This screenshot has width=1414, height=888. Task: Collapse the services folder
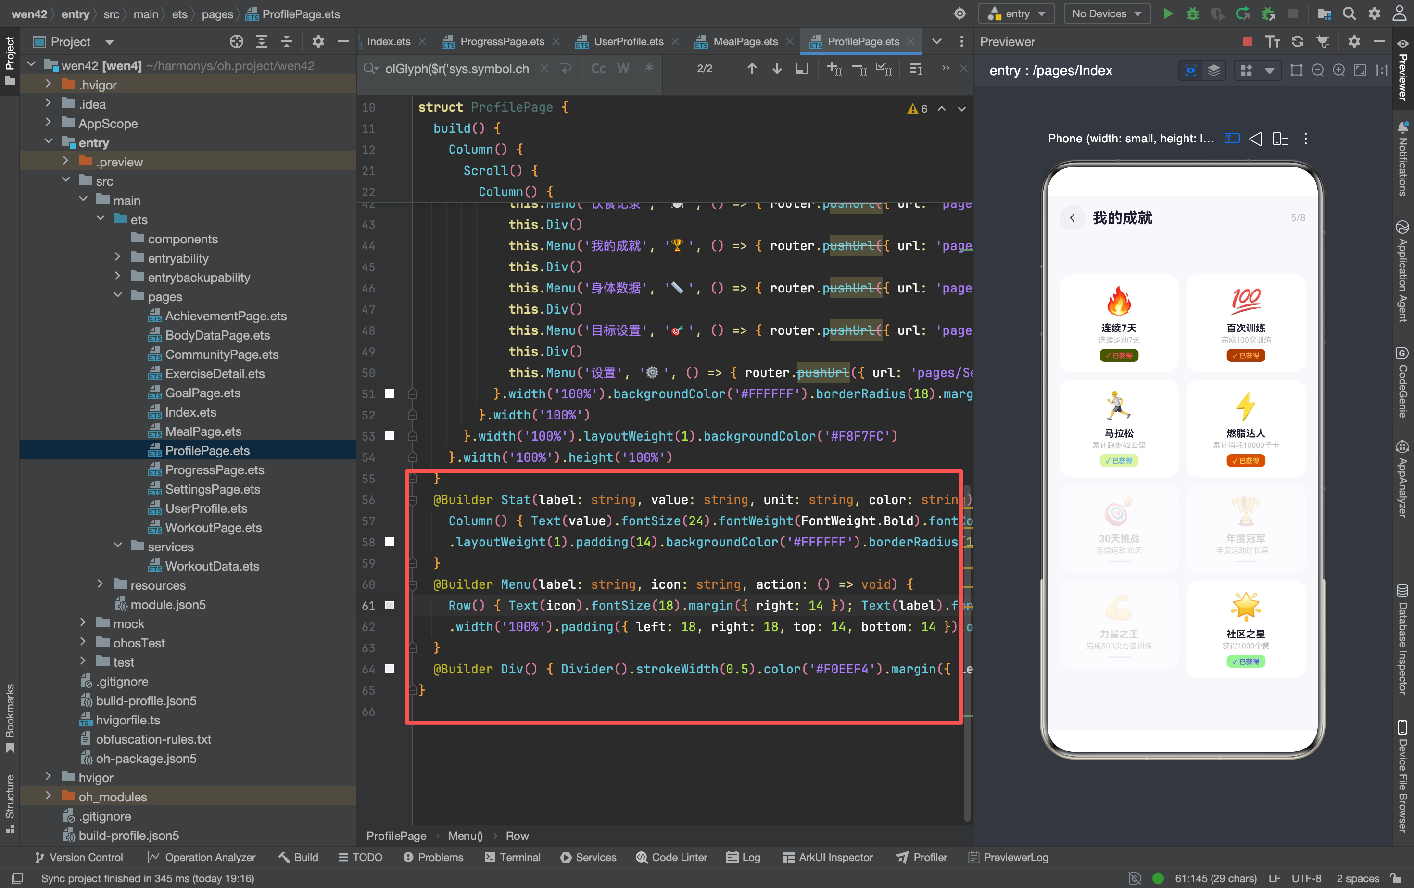[x=117, y=546]
